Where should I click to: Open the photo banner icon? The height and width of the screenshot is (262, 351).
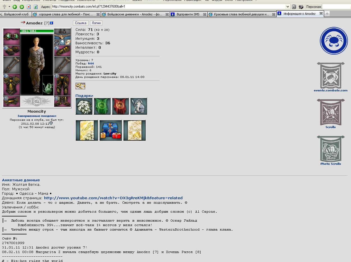331,149
